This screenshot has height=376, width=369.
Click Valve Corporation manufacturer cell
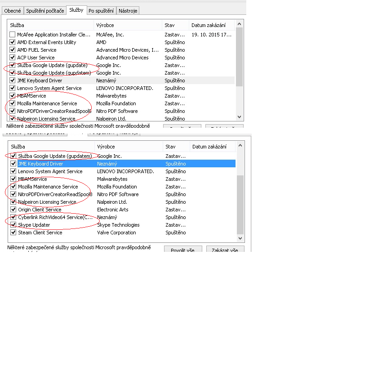point(116,233)
